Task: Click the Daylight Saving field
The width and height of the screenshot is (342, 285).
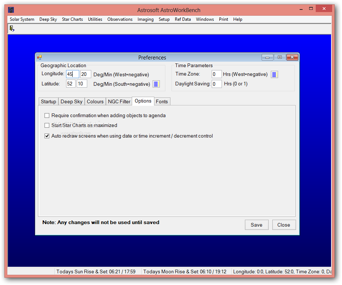Action: pos(216,84)
